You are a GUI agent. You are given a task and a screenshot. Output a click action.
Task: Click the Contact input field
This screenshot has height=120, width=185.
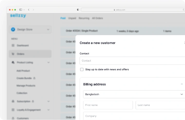(x=132, y=61)
